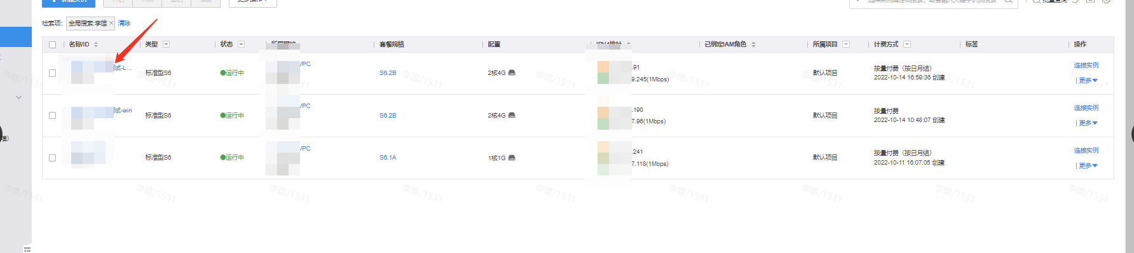Click the disk icon beside 1核1G
Image resolution: width=1134 pixels, height=253 pixels.
point(512,158)
